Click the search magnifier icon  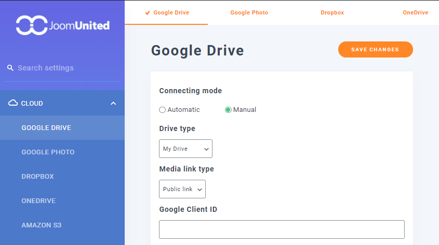pos(10,68)
